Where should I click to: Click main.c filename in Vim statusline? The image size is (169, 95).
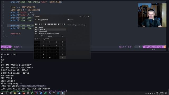[18, 47]
